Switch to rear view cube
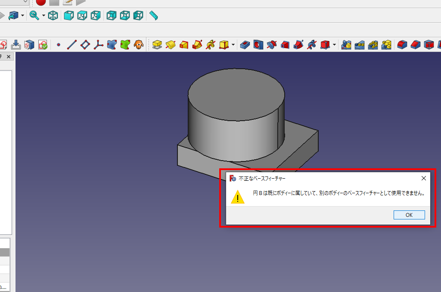This screenshot has width=441, height=292. pos(112,15)
